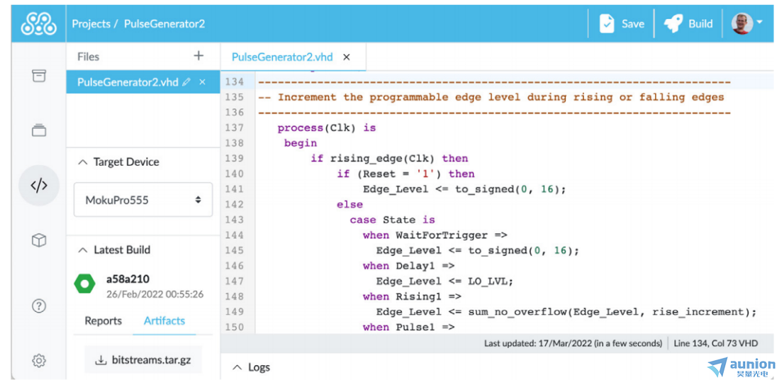Switch to the Reports tab
Image resolution: width=784 pixels, height=385 pixels.
coord(103,321)
